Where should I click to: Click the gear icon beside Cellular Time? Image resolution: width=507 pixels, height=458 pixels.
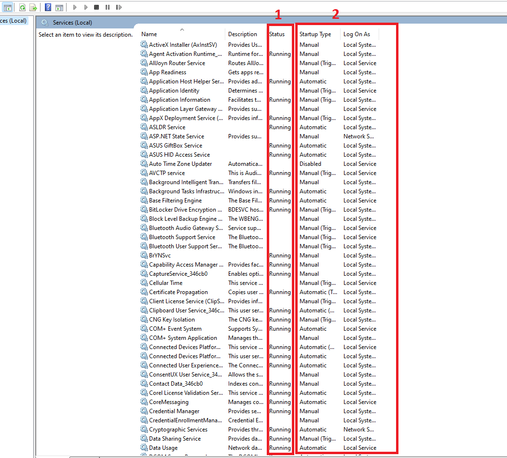(144, 283)
